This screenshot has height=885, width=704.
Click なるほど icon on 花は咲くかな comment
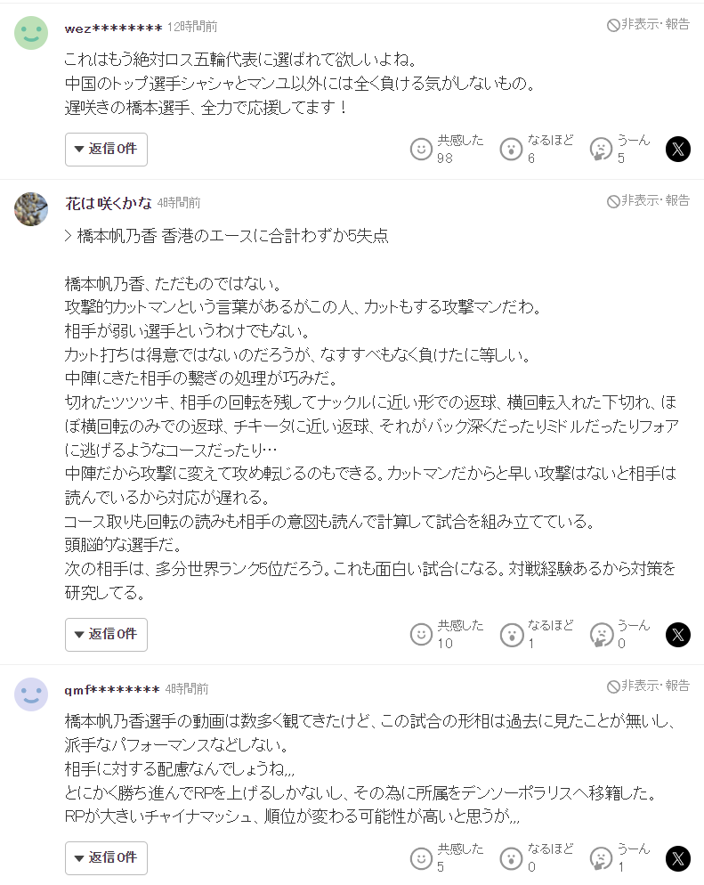[x=511, y=634]
